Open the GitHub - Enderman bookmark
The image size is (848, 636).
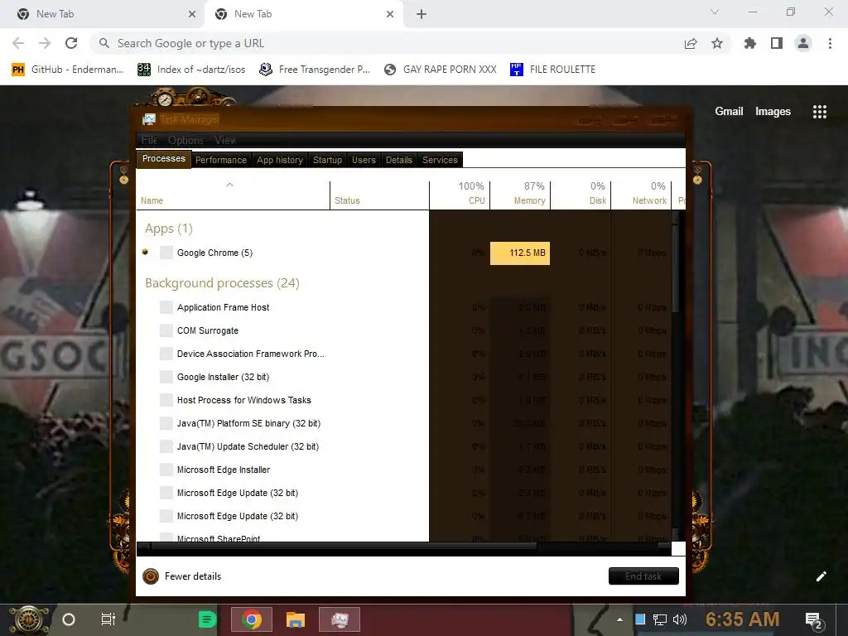tap(68, 70)
